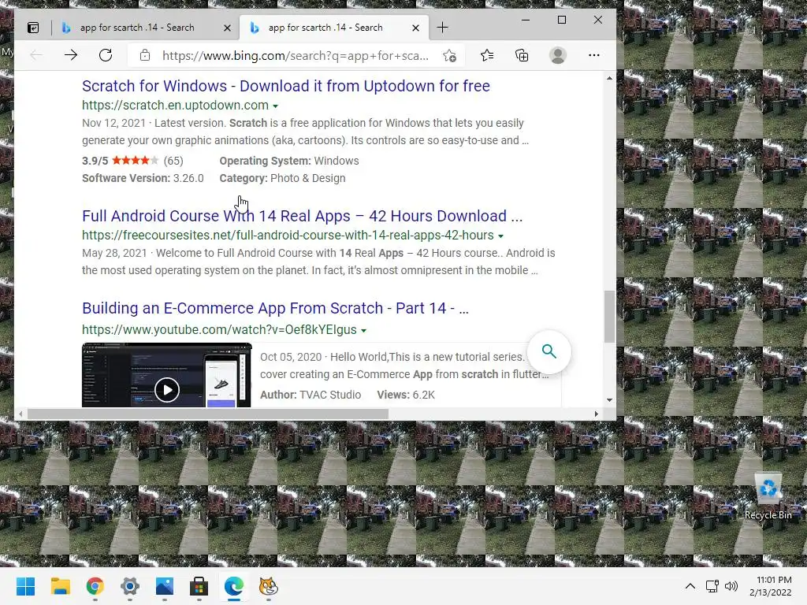Click the vertical scrollbar down arrow

(609, 399)
